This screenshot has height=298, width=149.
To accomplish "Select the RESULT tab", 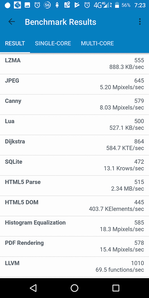I will pyautogui.click(x=15, y=43).
